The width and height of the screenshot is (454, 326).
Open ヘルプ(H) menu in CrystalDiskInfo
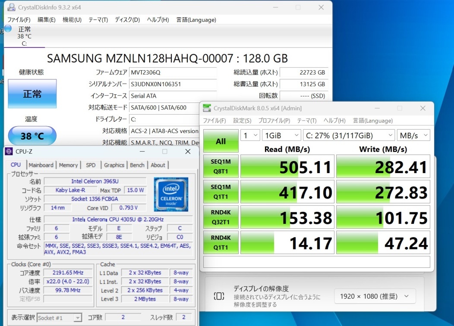158,20
